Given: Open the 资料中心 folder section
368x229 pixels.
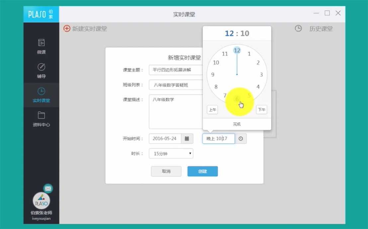Looking at the screenshot, I should pos(41,119).
